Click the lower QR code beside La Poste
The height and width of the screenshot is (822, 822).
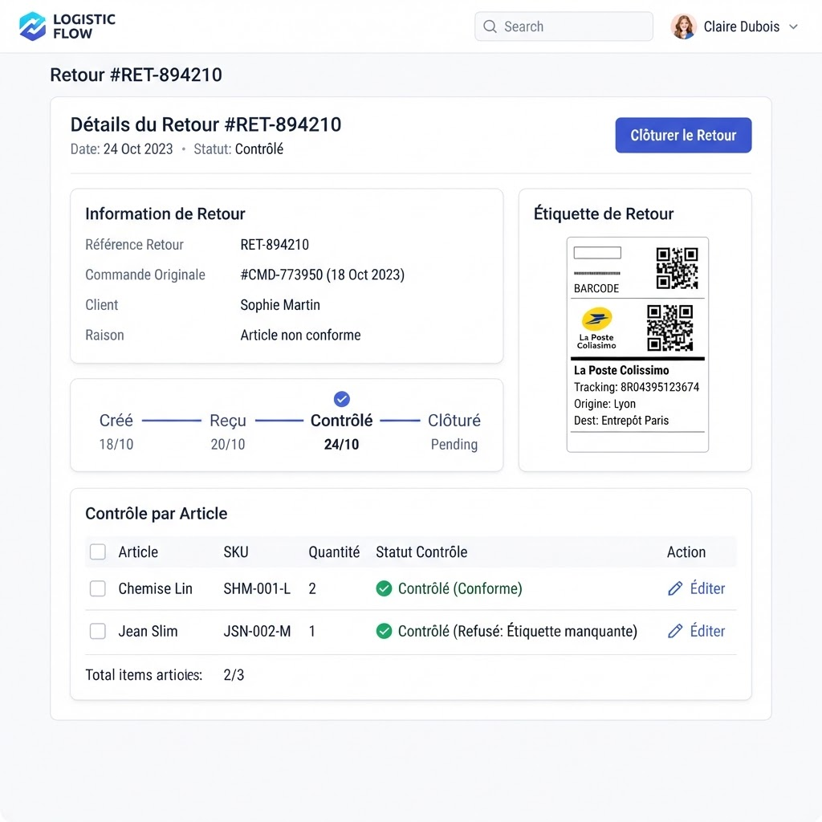click(669, 328)
